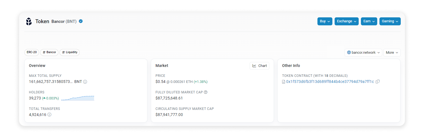
Task: Open the token contract address link
Action: [x=330, y=82]
